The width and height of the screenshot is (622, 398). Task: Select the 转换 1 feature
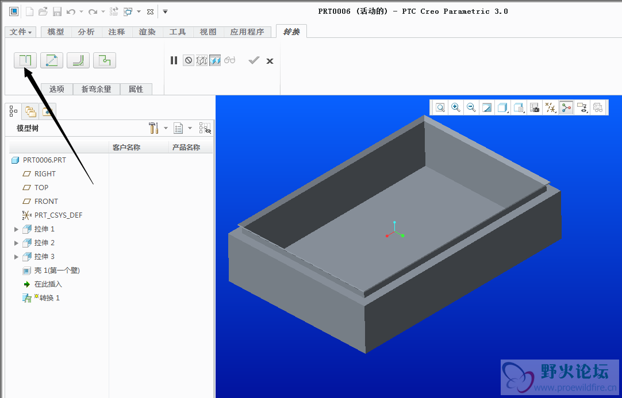(41, 298)
